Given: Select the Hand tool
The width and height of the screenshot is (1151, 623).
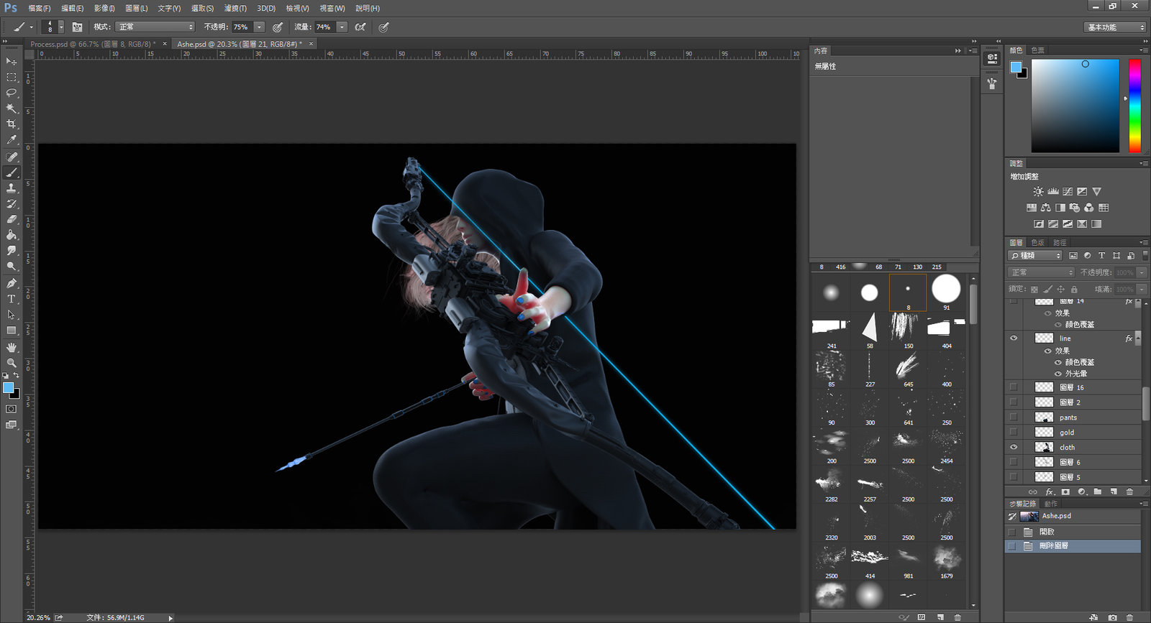Looking at the screenshot, I should [12, 347].
